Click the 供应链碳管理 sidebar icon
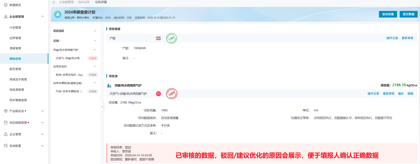The image size is (420, 164). (6, 123)
